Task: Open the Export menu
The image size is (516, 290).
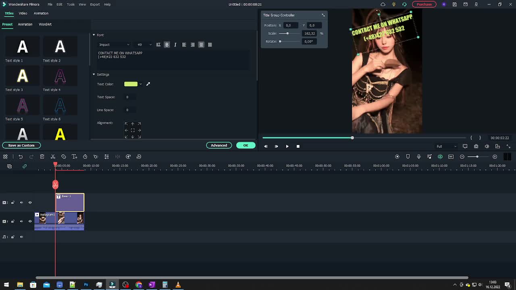Action: coord(95,4)
